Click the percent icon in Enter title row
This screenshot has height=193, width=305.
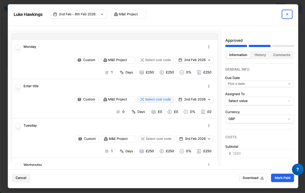click(x=186, y=112)
